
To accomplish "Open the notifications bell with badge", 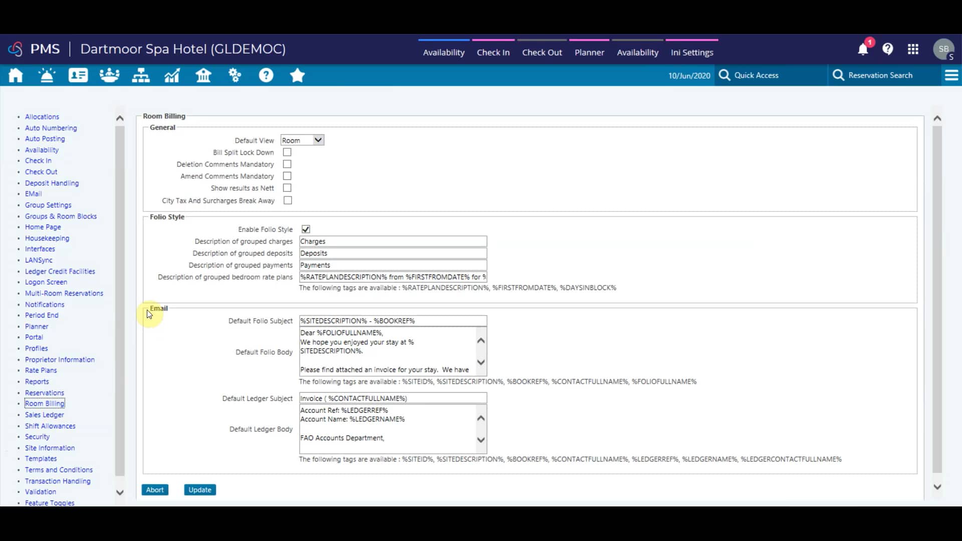I will [x=863, y=49].
